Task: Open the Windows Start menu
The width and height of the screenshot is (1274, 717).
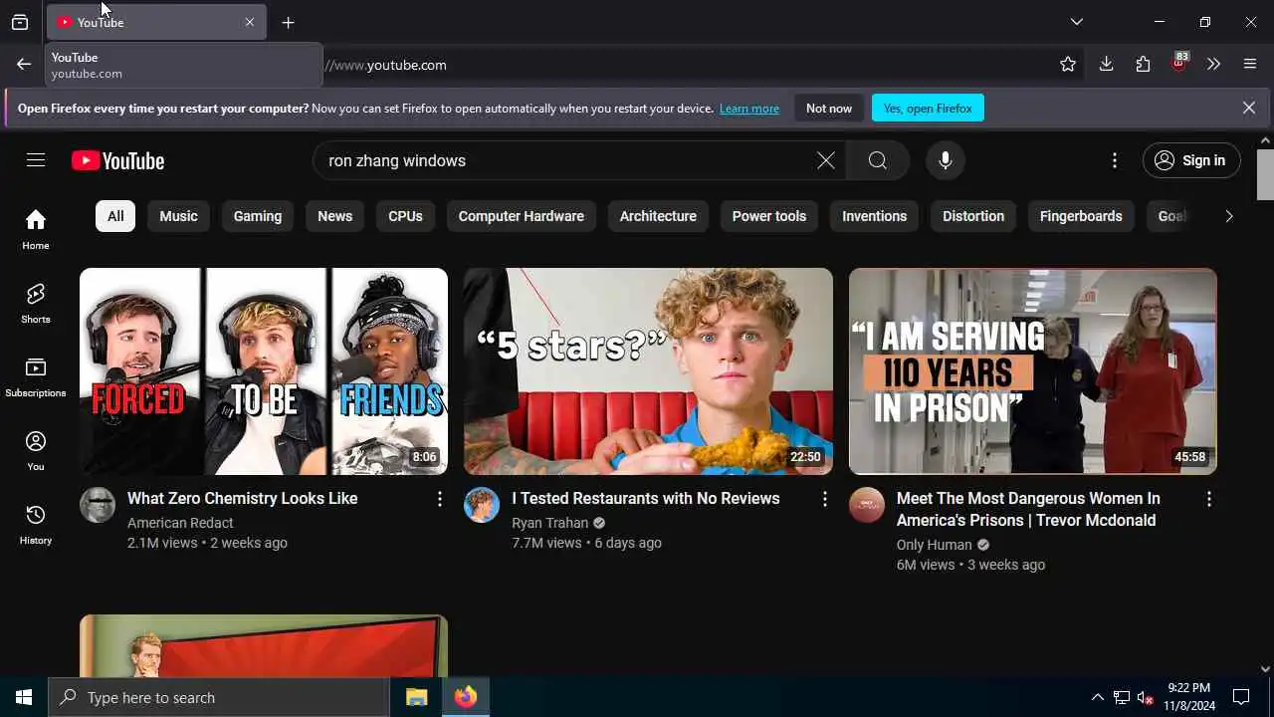Action: (24, 697)
